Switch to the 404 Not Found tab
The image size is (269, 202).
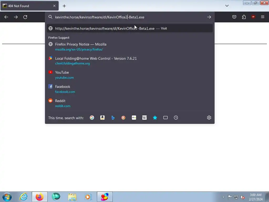[29, 6]
